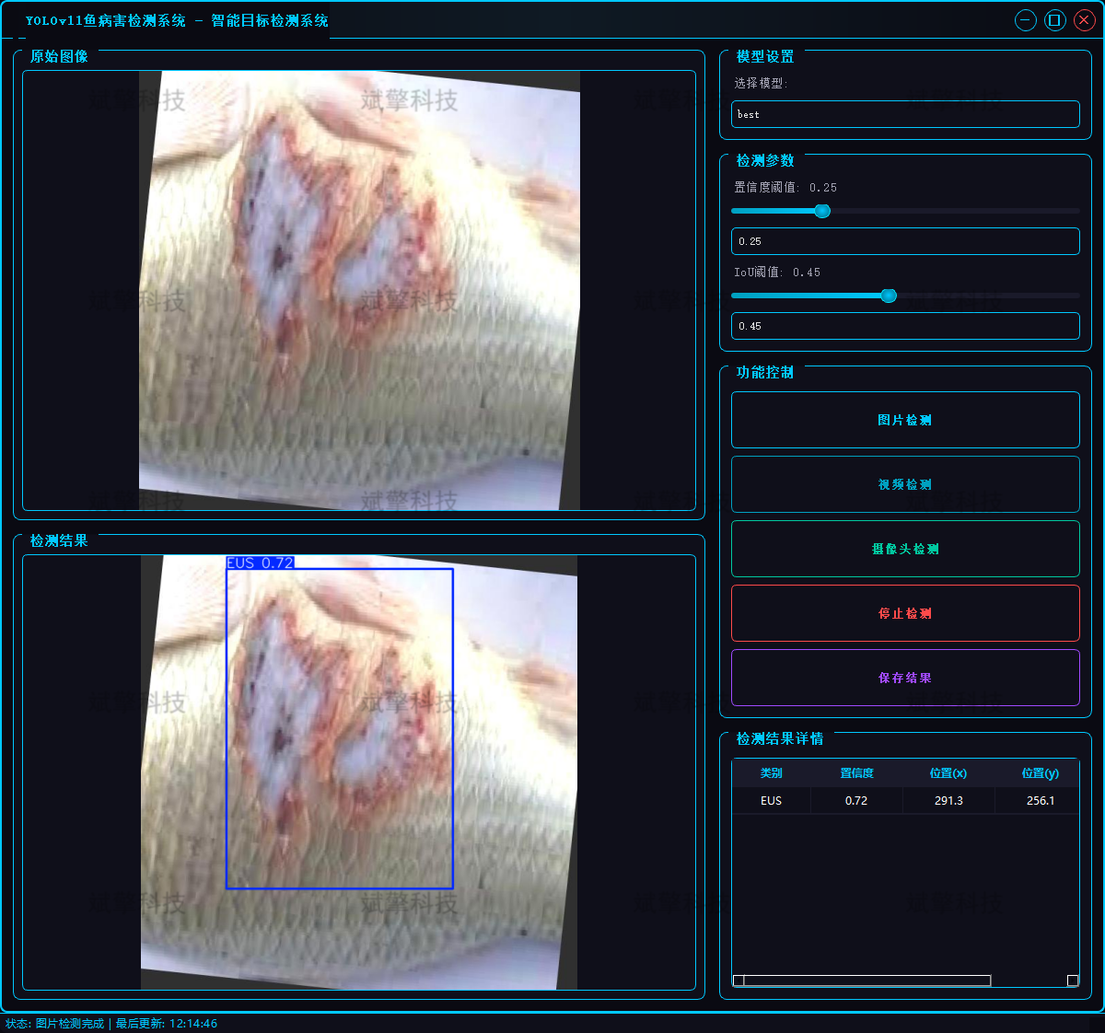1105x1033 pixels.
Task: Click the 选择模型: label
Action: (761, 83)
